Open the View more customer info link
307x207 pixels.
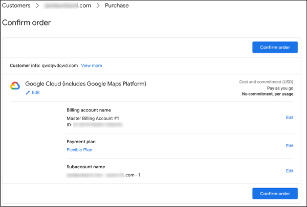pos(92,65)
